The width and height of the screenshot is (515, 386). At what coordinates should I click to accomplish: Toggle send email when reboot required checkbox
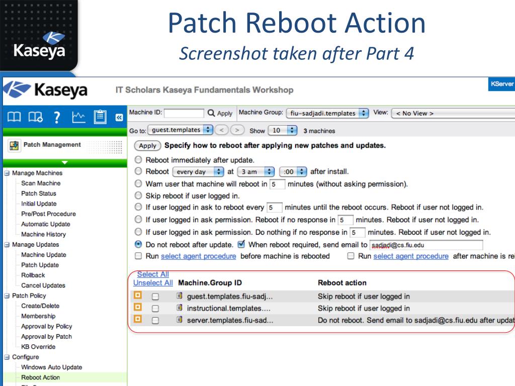tap(241, 244)
